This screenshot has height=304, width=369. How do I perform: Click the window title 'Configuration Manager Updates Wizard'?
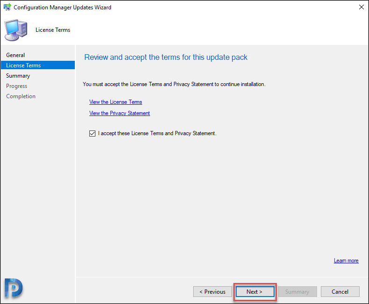click(x=62, y=7)
